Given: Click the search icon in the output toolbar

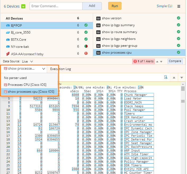Looking at the screenshot, I should [x=166, y=77].
